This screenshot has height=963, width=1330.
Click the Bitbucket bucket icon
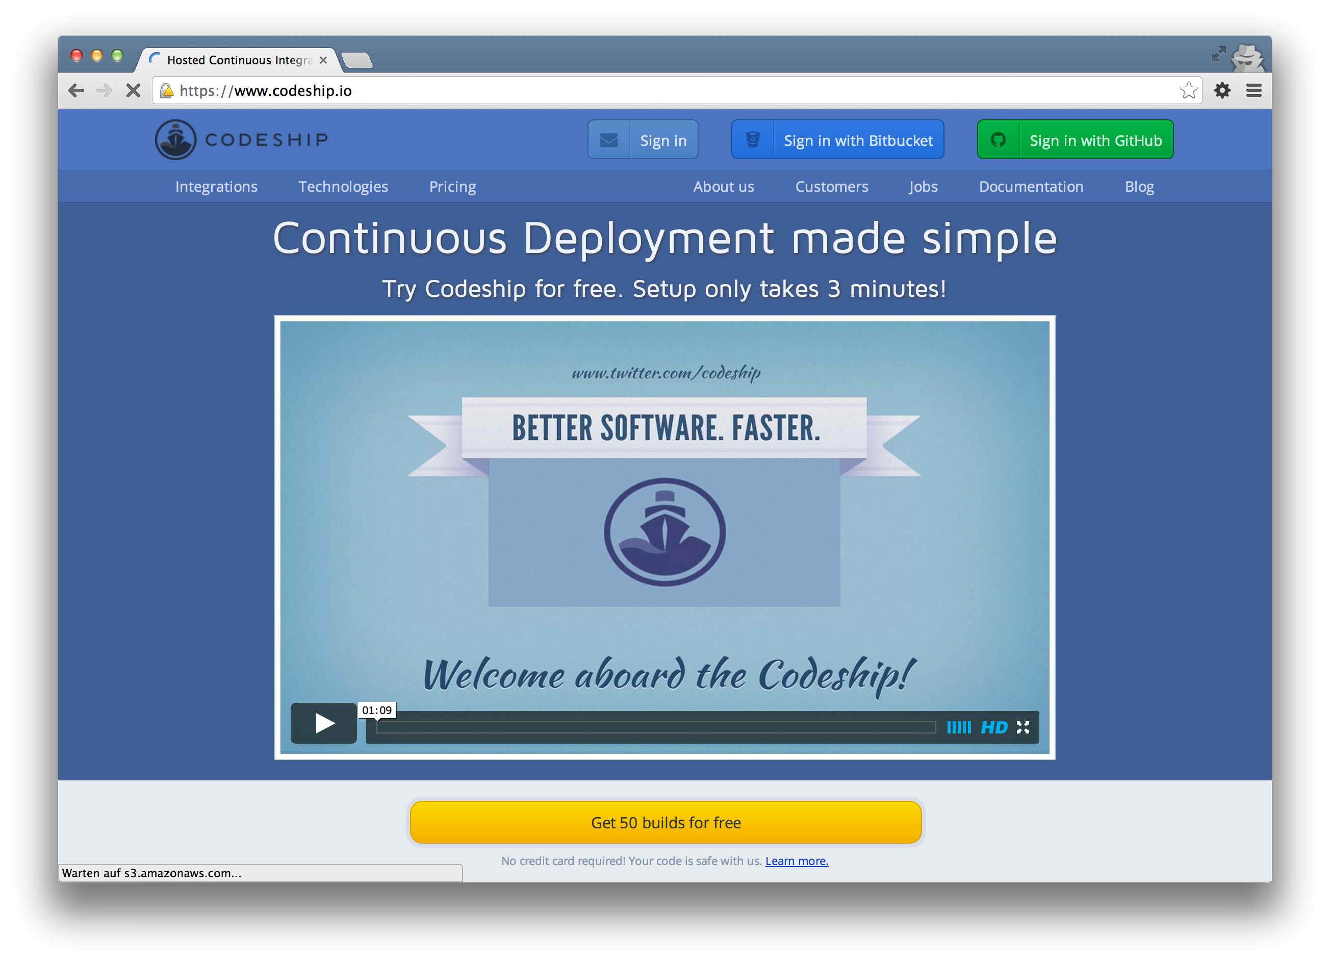[753, 140]
